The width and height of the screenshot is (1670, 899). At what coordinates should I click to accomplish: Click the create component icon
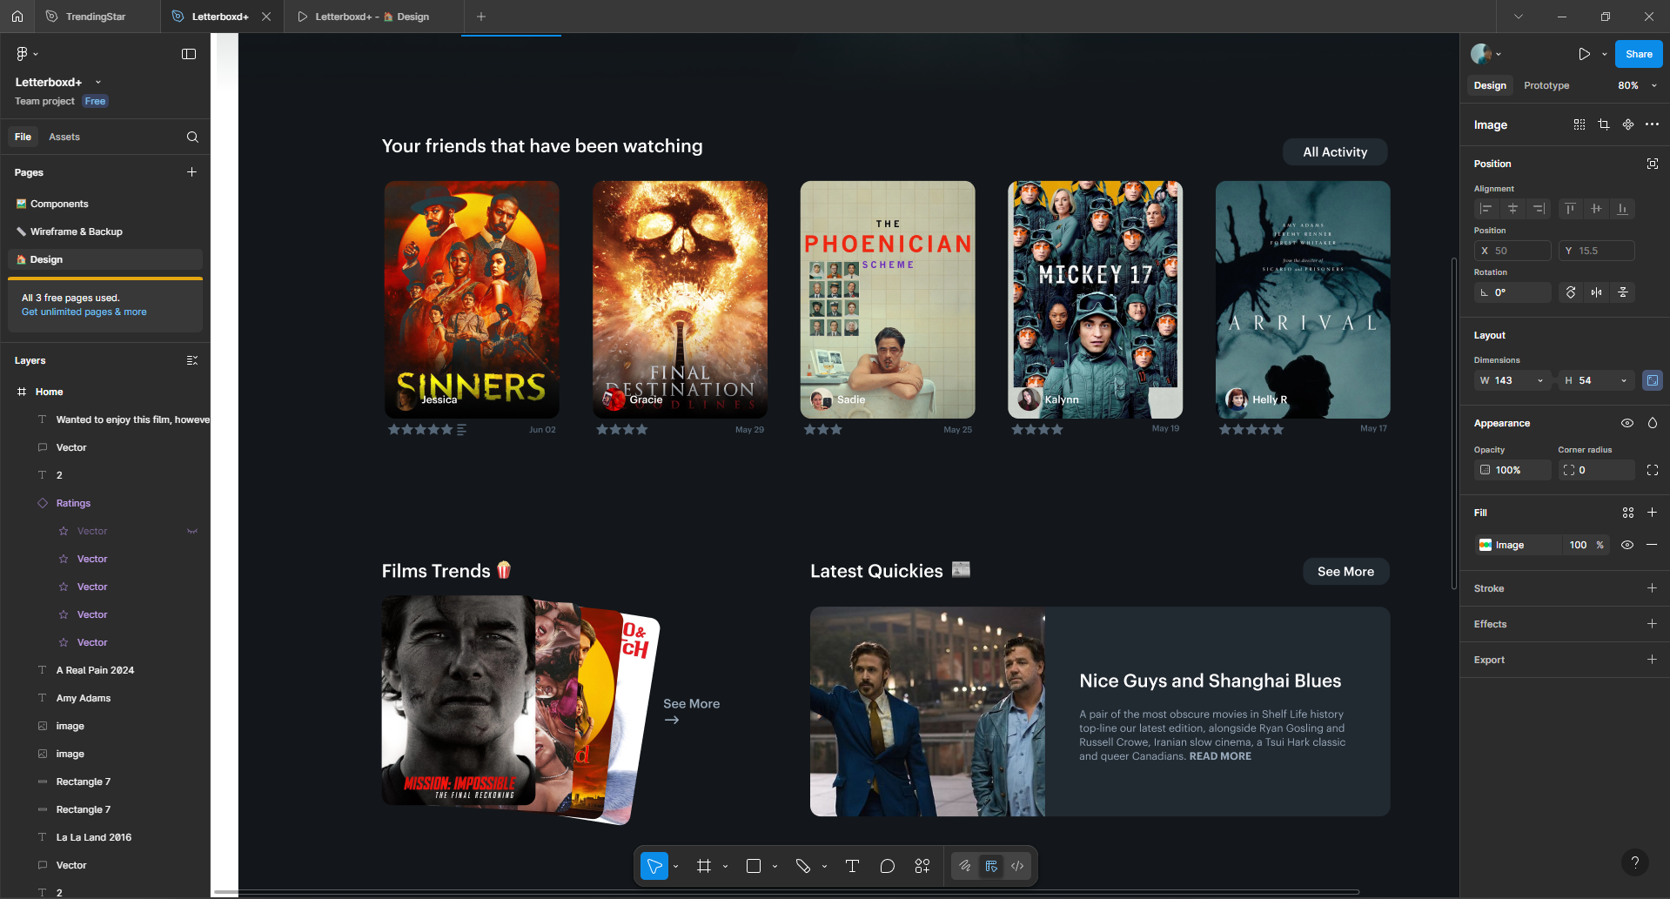point(1628,124)
